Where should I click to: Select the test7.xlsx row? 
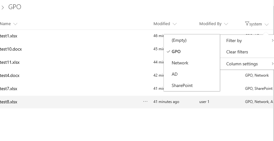9,89
